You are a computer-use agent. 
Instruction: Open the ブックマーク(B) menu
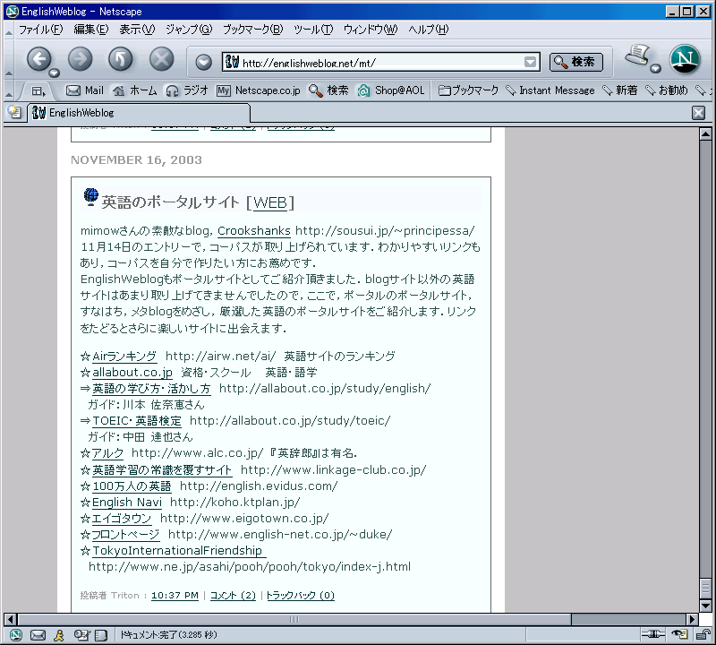(x=253, y=30)
